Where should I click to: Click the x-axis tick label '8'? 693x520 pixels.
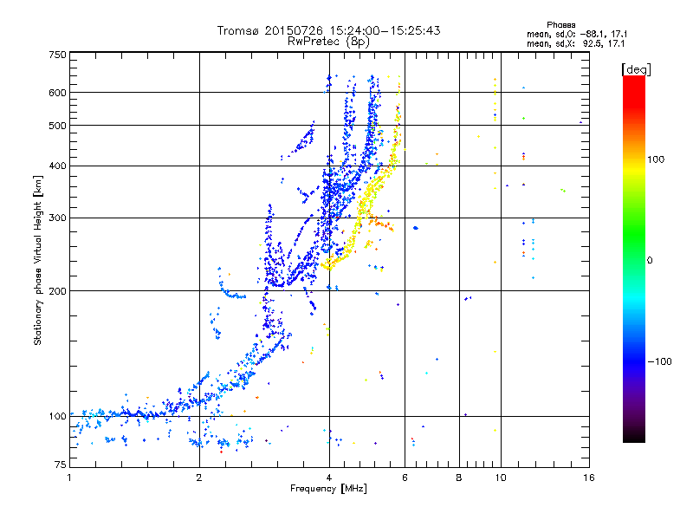[459, 478]
